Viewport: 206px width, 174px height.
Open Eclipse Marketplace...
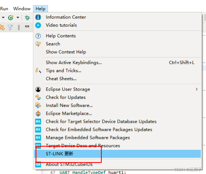click(x=117, y=114)
